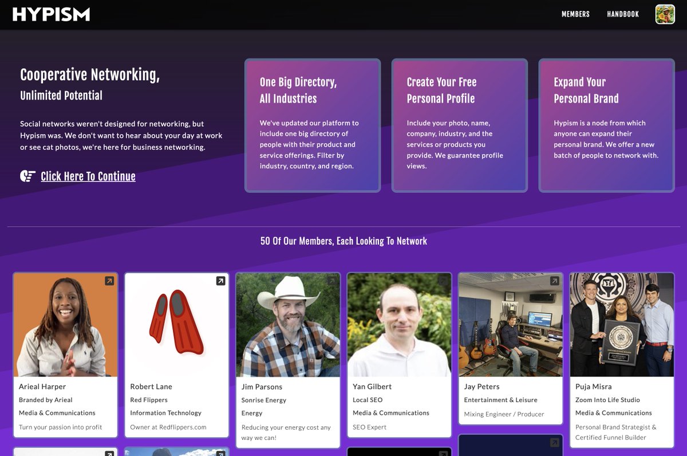Click Media & Communications on Yan Gilbert card
The height and width of the screenshot is (456, 687).
tap(391, 412)
